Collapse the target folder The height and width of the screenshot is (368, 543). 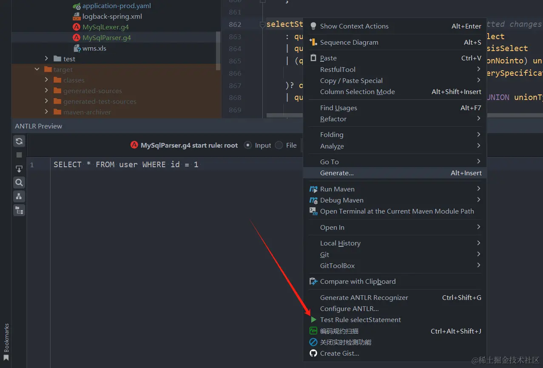click(x=37, y=69)
